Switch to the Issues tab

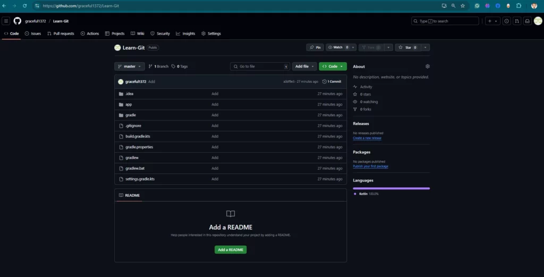[33, 33]
